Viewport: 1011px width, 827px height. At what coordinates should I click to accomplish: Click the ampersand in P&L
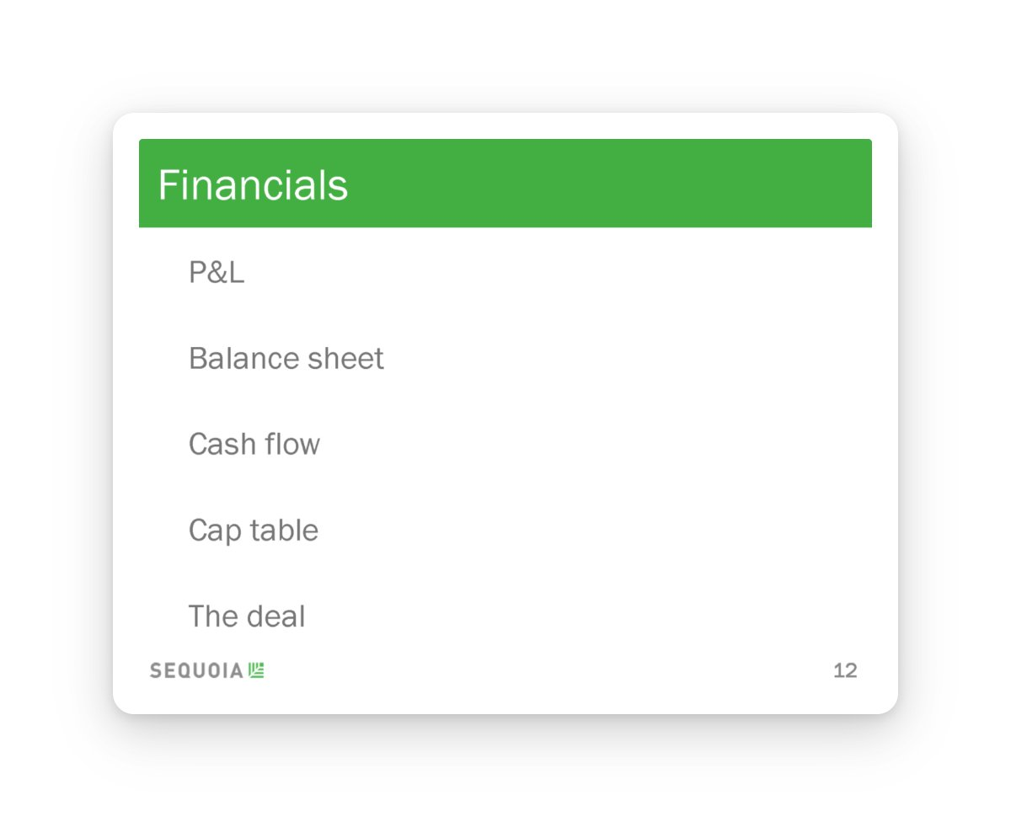[217, 272]
